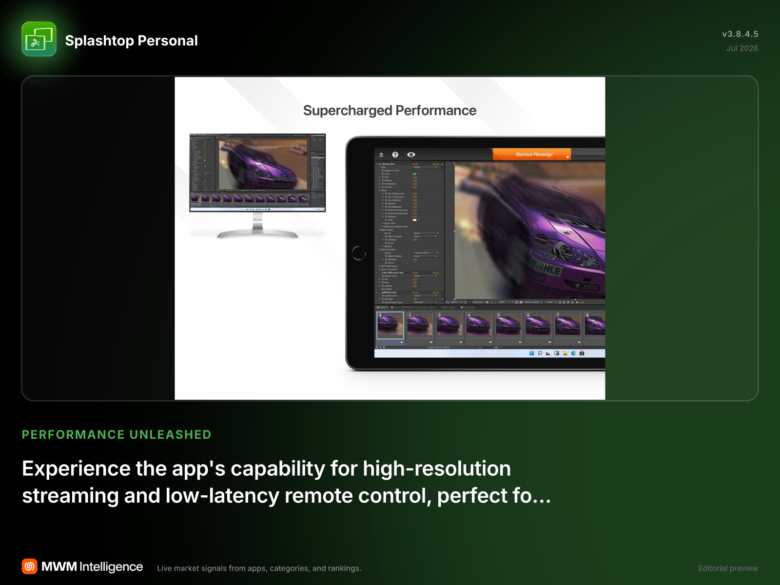The width and height of the screenshot is (780, 585).
Task: Open Task View from the taskbar
Action: 548,353
